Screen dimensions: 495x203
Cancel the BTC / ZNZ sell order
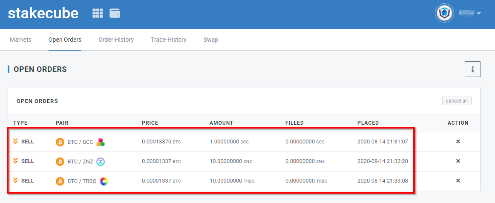click(x=458, y=161)
